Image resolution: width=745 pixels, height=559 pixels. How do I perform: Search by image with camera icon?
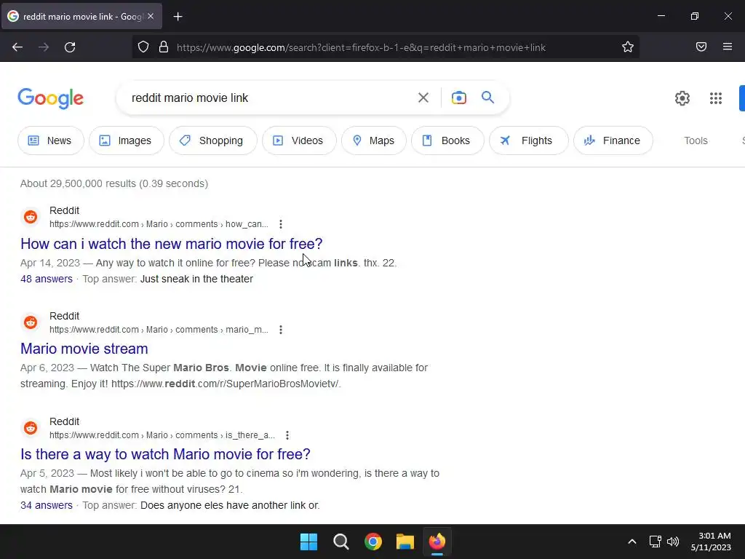pos(458,98)
